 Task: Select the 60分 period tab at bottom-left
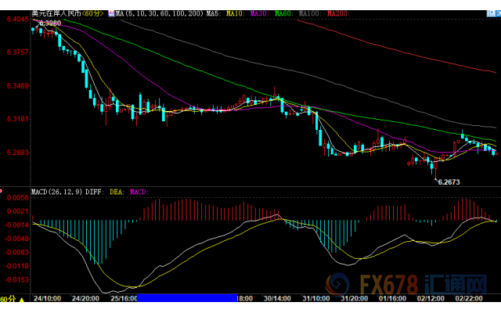(8, 299)
